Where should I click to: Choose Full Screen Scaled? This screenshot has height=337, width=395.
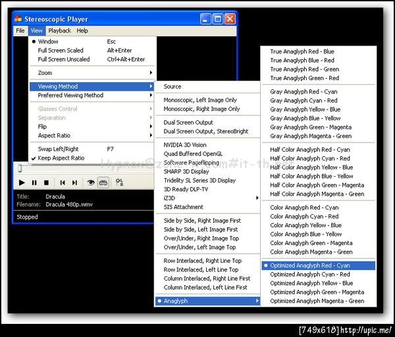pyautogui.click(x=92, y=51)
